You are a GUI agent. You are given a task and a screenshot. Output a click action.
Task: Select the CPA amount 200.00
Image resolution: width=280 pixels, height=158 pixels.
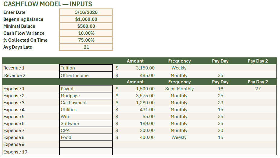tap(147, 131)
